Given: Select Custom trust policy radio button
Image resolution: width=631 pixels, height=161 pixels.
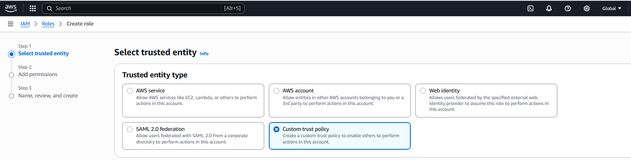Looking at the screenshot, I should click(276, 129).
